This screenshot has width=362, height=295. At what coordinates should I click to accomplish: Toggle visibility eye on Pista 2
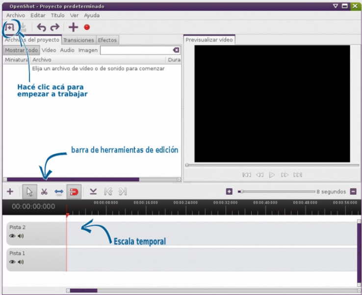click(x=12, y=236)
